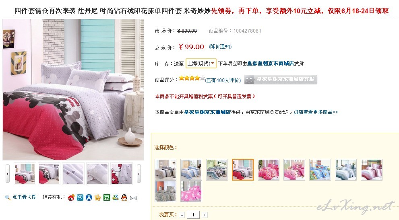399x220 pixels.
Task: Open 进店查看更多商品 store link
Action: point(316,112)
